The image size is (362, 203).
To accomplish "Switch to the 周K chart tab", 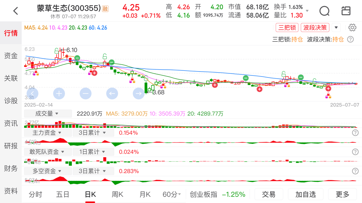I will click(117, 195).
